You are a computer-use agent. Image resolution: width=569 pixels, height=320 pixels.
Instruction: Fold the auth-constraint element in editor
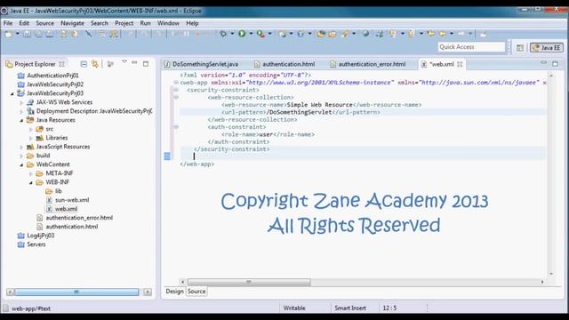pyautogui.click(x=176, y=126)
